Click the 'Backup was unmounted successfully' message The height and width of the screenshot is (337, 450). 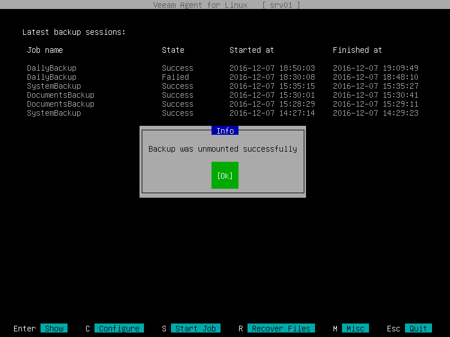[223, 149]
